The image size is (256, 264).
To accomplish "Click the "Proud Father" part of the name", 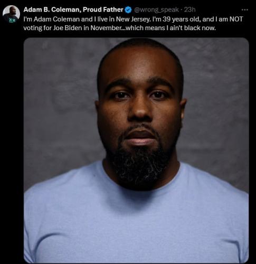I will coord(103,10).
